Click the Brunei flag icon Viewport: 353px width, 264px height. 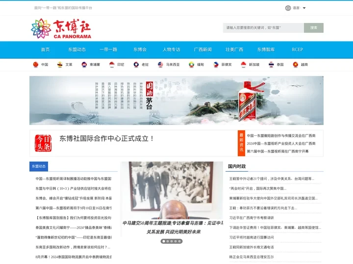pyautogui.click(x=60, y=65)
